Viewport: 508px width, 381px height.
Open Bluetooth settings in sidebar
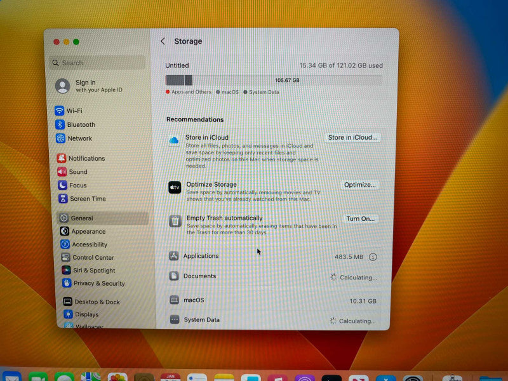(x=75, y=124)
